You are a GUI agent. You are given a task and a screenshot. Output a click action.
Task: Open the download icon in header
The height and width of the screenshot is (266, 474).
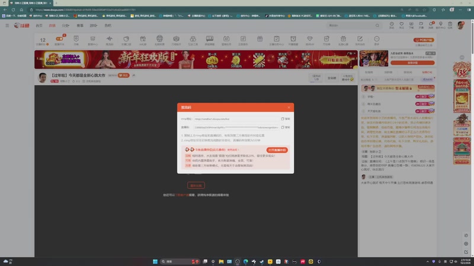[x=411, y=25]
